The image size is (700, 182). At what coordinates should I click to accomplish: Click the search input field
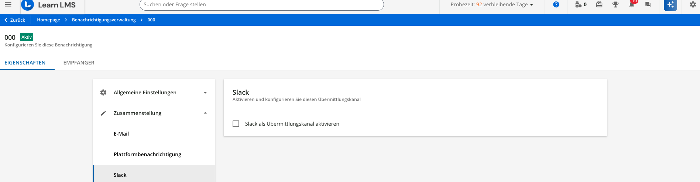click(261, 5)
